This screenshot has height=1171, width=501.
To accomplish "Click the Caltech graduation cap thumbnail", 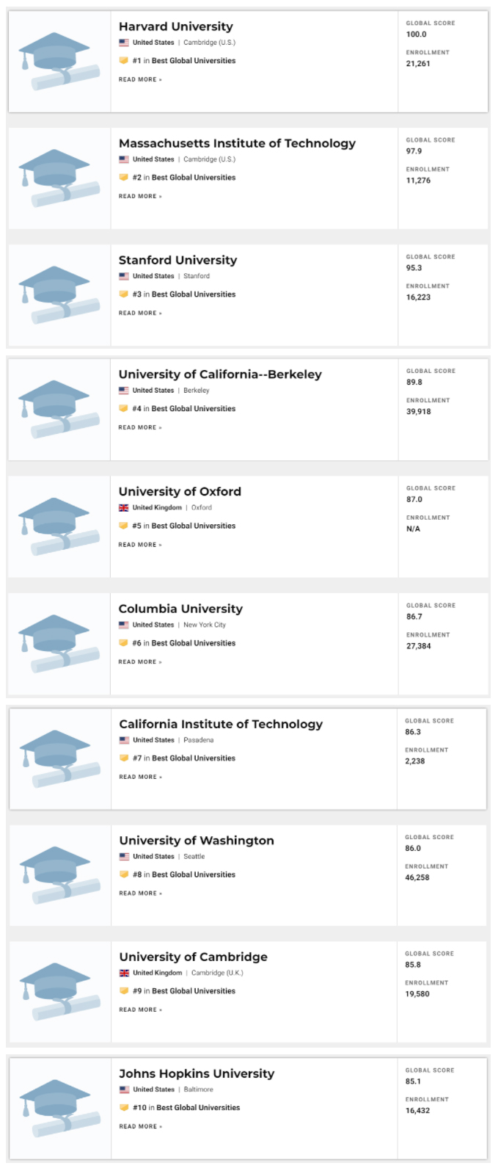I will pyautogui.click(x=59, y=758).
